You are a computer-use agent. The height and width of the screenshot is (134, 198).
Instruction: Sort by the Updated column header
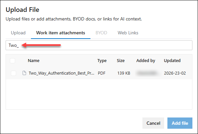click(172, 61)
